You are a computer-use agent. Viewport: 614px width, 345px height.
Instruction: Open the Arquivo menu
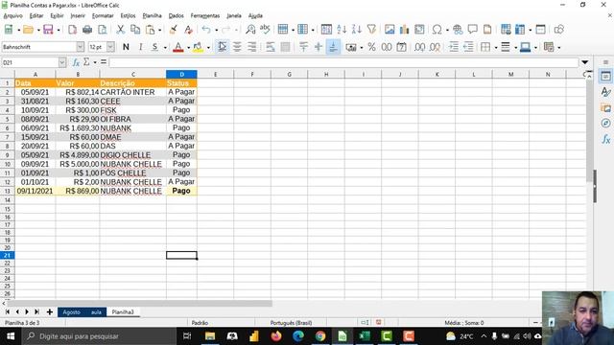12,15
